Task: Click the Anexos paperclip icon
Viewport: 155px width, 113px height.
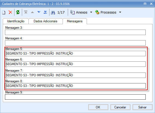Action: click(72, 12)
